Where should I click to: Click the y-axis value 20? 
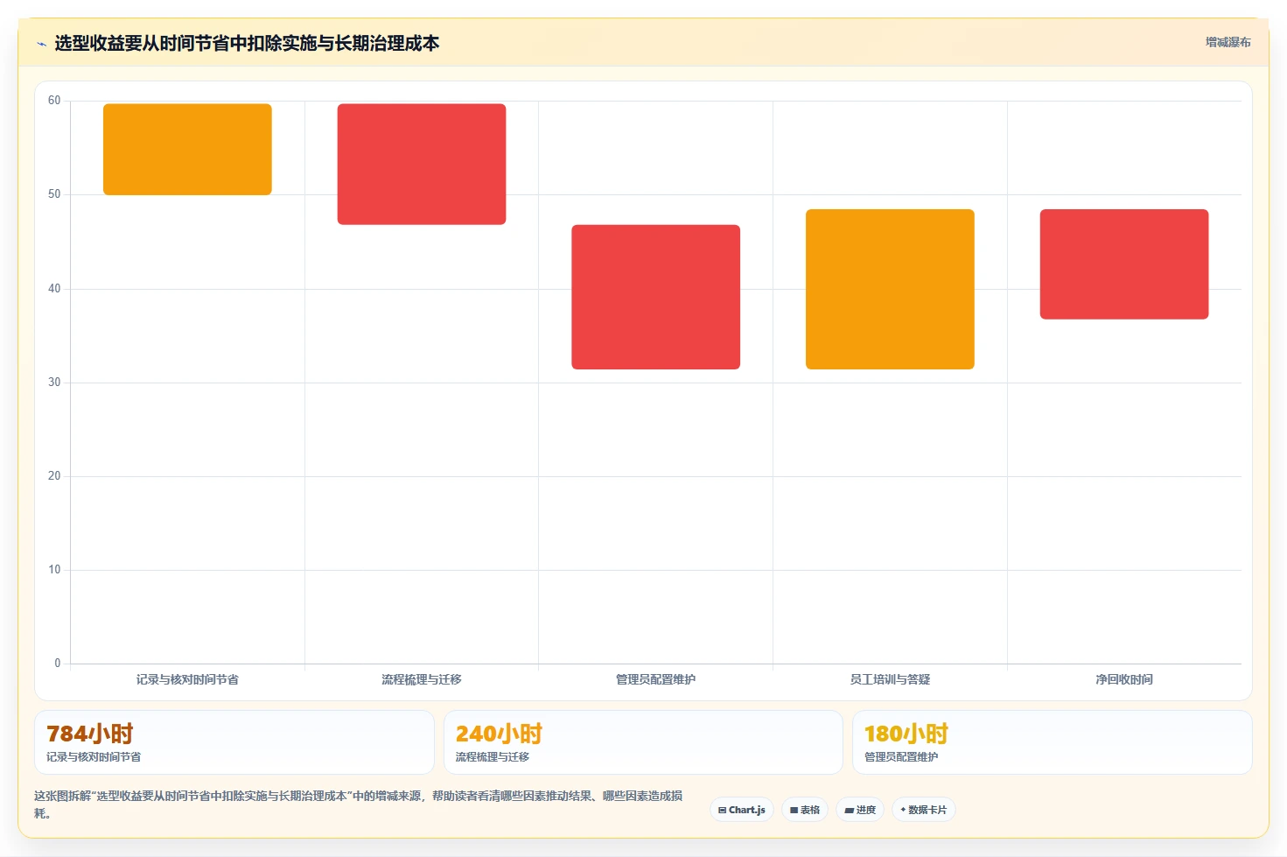(54, 476)
